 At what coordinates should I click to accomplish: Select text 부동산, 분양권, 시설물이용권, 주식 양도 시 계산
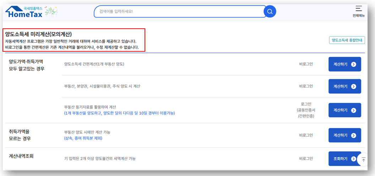pyautogui.click(x=102, y=86)
